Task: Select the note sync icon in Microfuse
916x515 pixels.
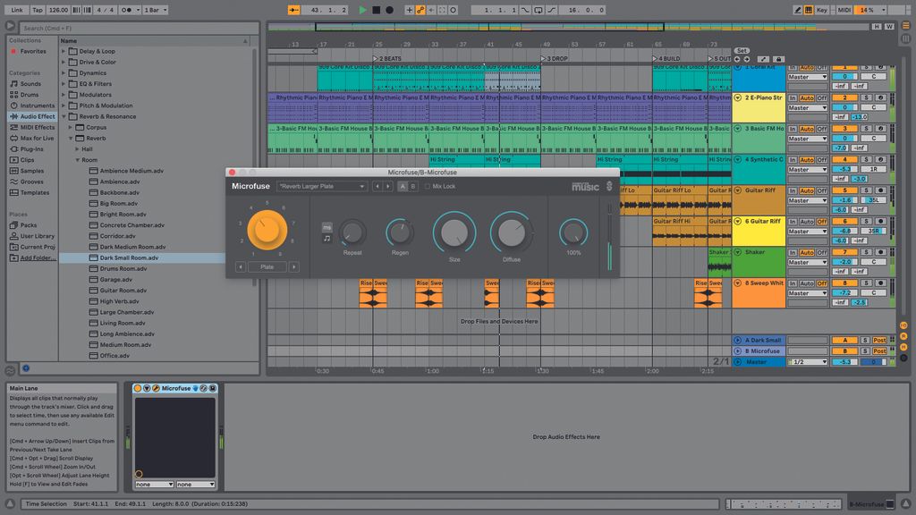Action: coord(327,239)
